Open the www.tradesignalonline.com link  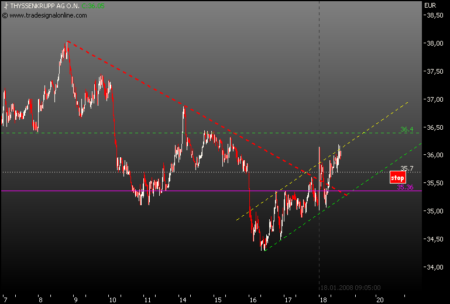pos(48,15)
